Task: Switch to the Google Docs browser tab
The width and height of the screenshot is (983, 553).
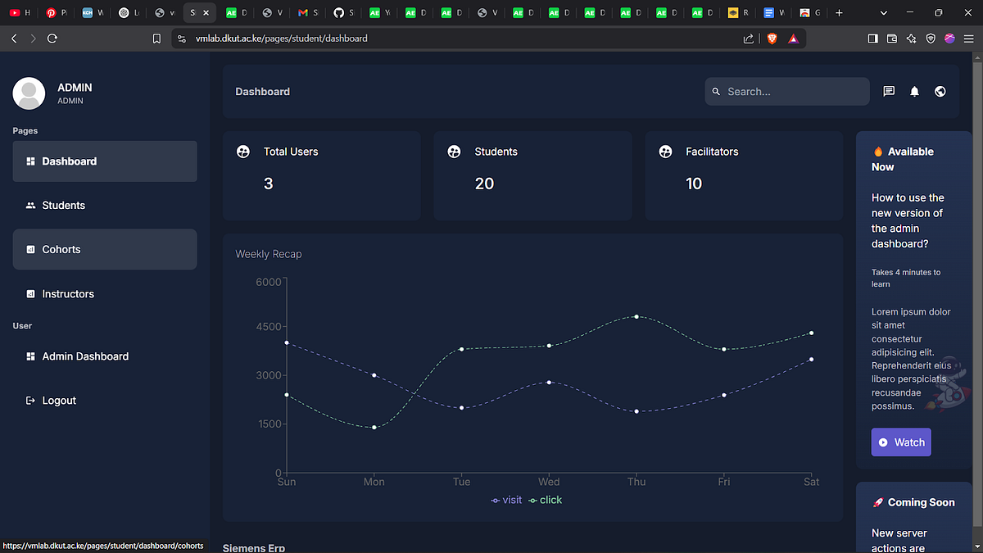Action: pos(773,13)
